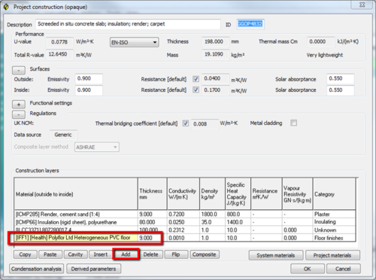Flip the construction layers

coord(176,254)
